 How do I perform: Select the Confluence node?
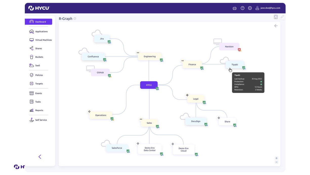coord(93,57)
